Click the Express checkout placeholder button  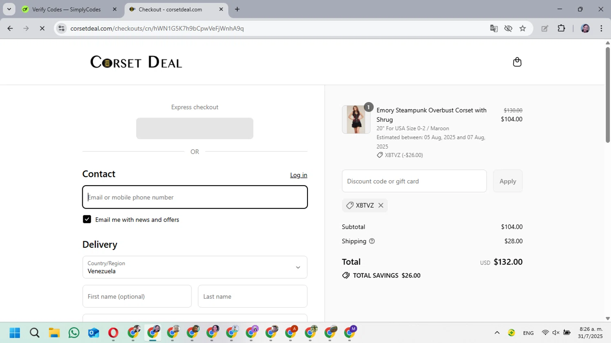(x=195, y=129)
